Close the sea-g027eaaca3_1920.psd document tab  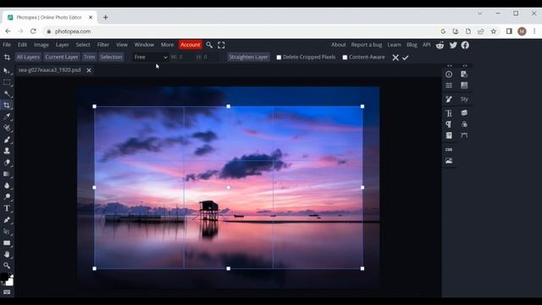point(89,70)
